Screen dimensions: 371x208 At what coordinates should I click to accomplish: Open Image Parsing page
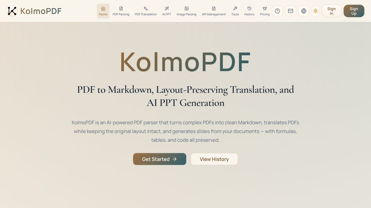(187, 11)
